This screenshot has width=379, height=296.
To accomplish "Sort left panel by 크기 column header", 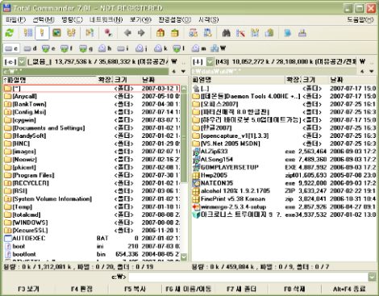I will point(127,80).
